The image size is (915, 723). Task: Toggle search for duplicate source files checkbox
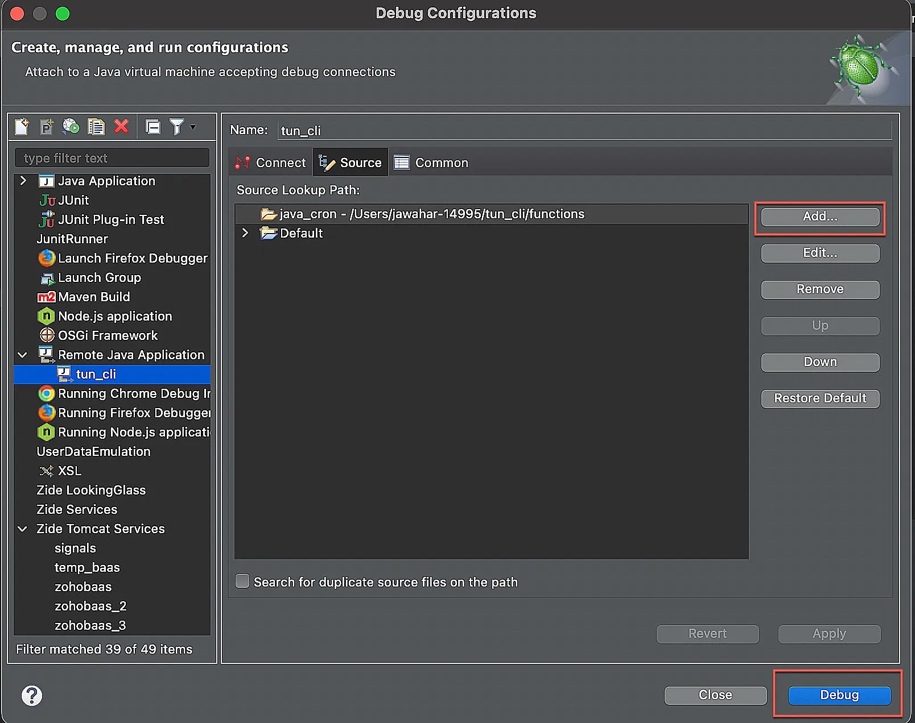242,581
